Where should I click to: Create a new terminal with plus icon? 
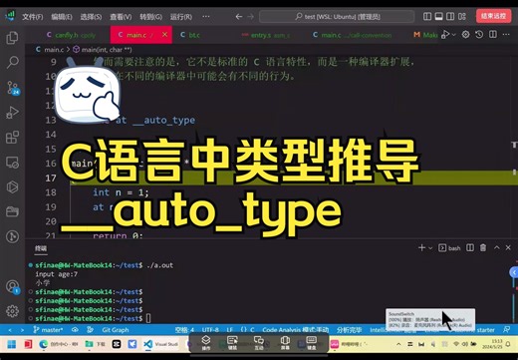click(x=421, y=247)
